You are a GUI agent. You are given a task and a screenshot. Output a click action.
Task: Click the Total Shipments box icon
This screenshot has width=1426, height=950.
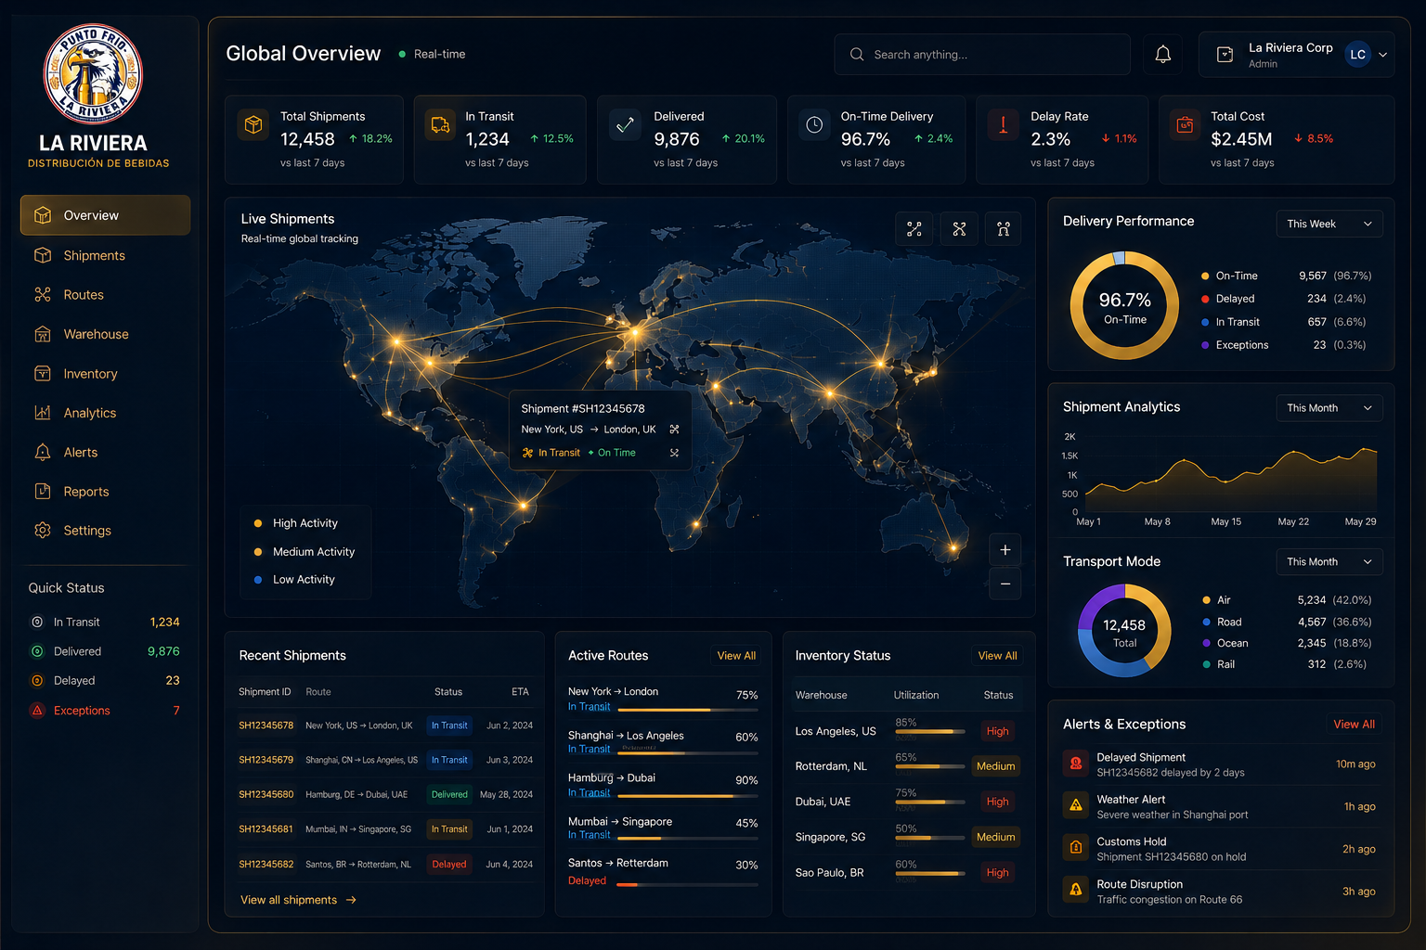[x=253, y=124]
